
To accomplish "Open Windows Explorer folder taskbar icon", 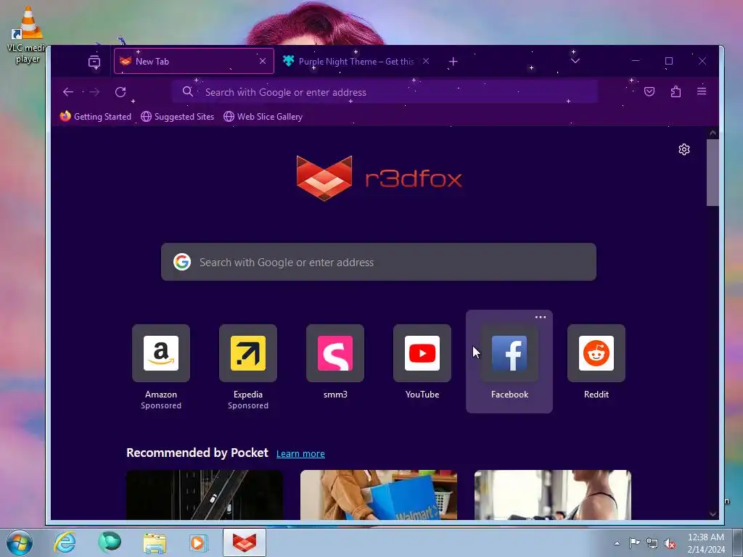I will tap(155, 542).
